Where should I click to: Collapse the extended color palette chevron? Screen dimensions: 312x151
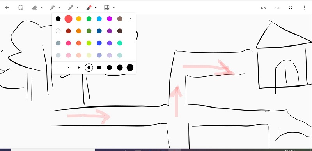130,19
